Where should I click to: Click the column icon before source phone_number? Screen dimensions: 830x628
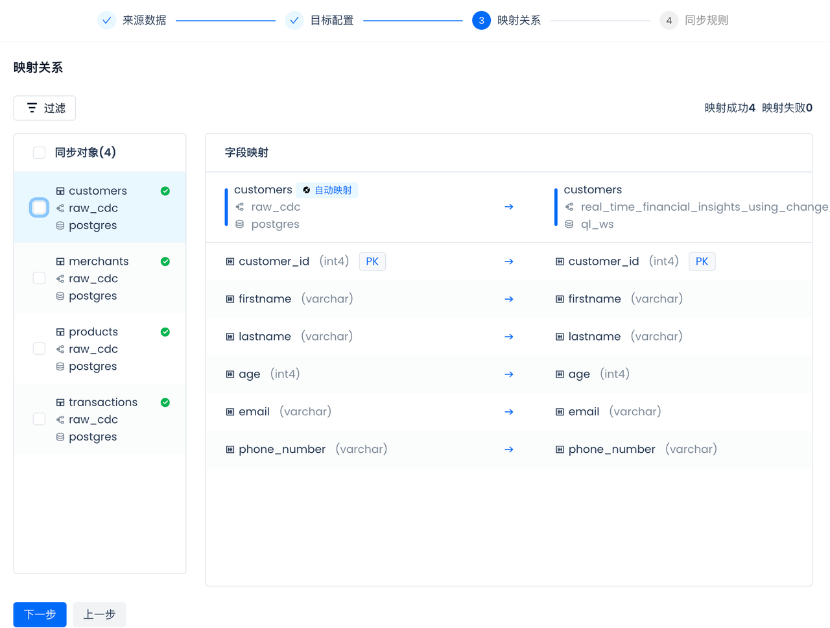230,450
